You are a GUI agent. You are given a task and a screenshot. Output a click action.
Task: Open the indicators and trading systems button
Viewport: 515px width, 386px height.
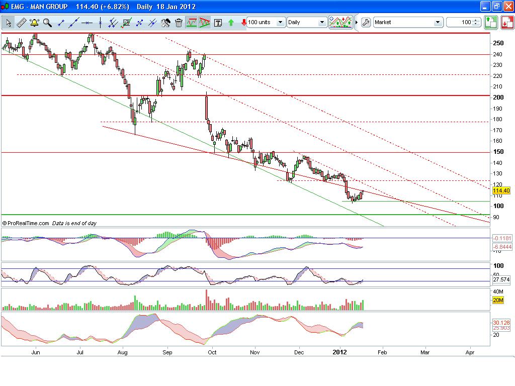click(340, 22)
